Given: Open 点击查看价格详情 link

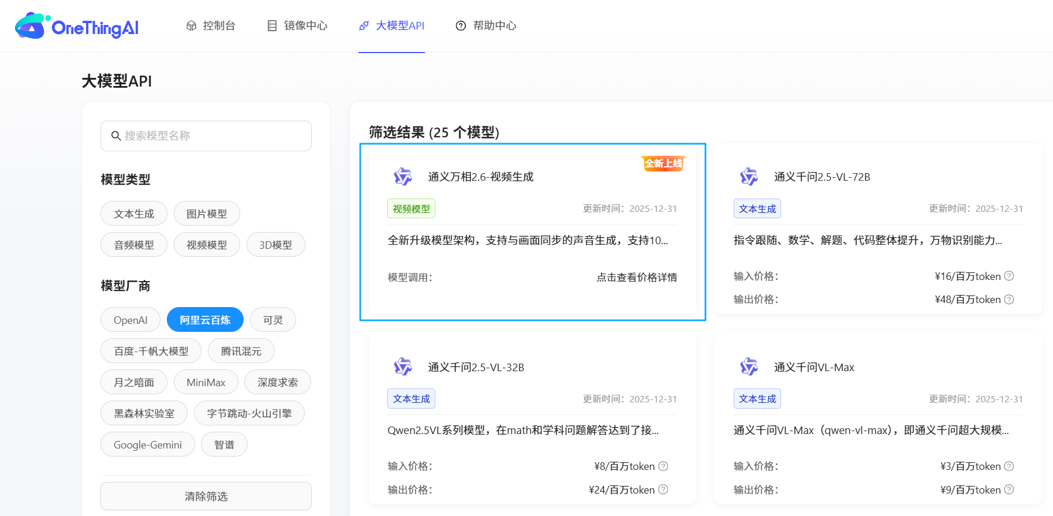Looking at the screenshot, I should [637, 277].
